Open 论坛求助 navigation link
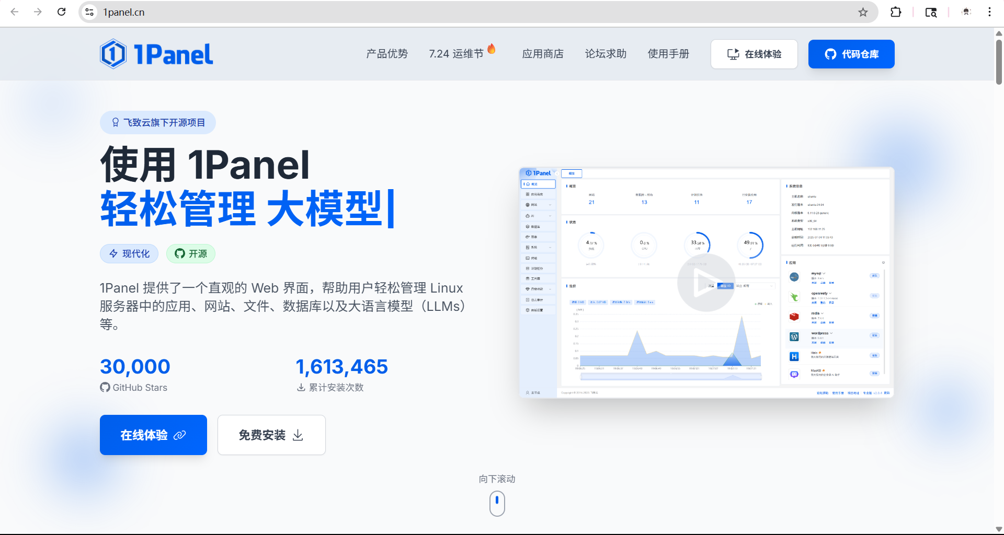The height and width of the screenshot is (535, 1004). pos(606,54)
